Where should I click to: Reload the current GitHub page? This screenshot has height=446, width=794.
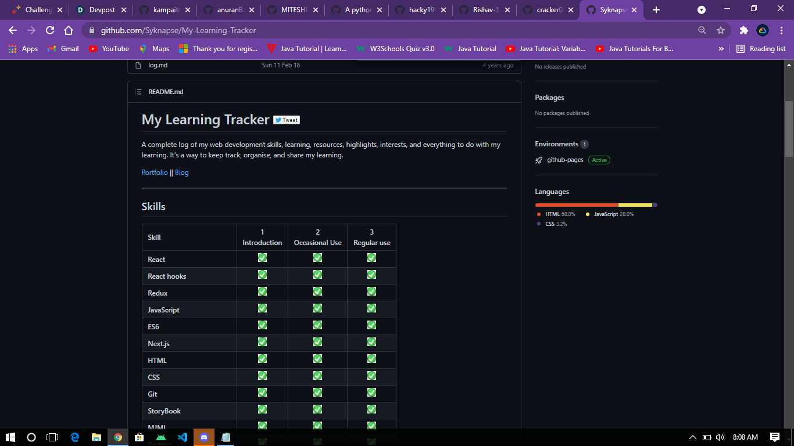pos(50,30)
